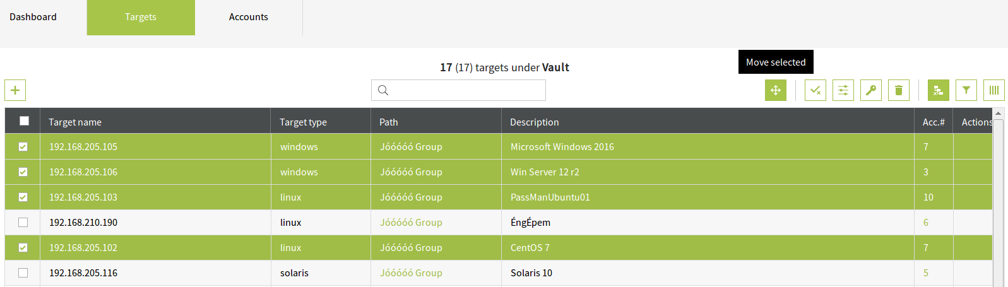The width and height of the screenshot is (1008, 287).
Task: Sort by the Target name column header
Action: point(75,122)
